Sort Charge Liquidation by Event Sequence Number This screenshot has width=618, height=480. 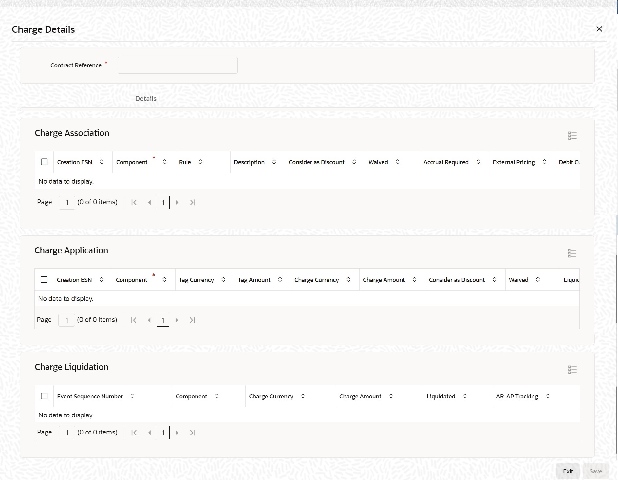coord(132,396)
